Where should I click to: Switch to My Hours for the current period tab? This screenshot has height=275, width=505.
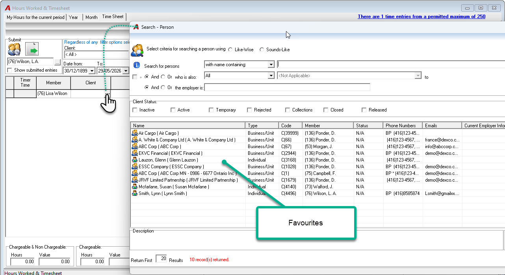pos(35,17)
